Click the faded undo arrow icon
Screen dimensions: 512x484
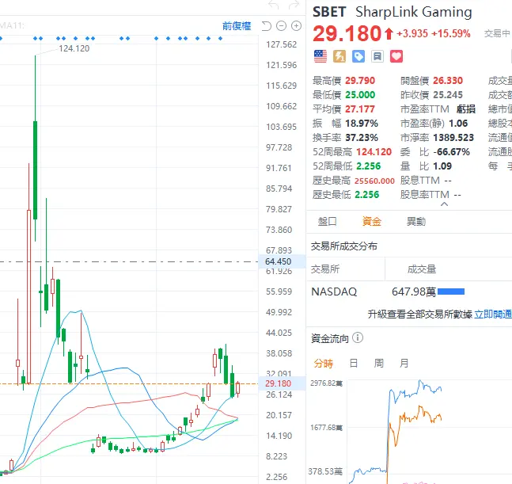274,5
